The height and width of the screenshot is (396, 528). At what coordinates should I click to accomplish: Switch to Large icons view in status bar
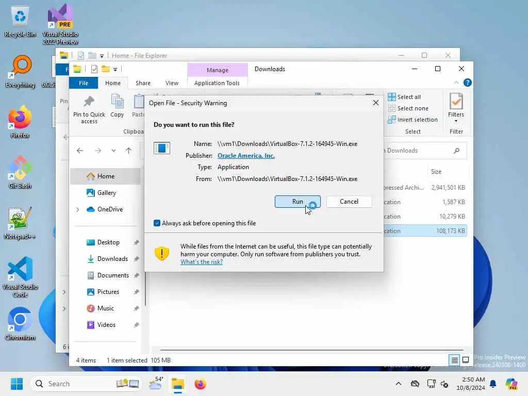coord(466,360)
